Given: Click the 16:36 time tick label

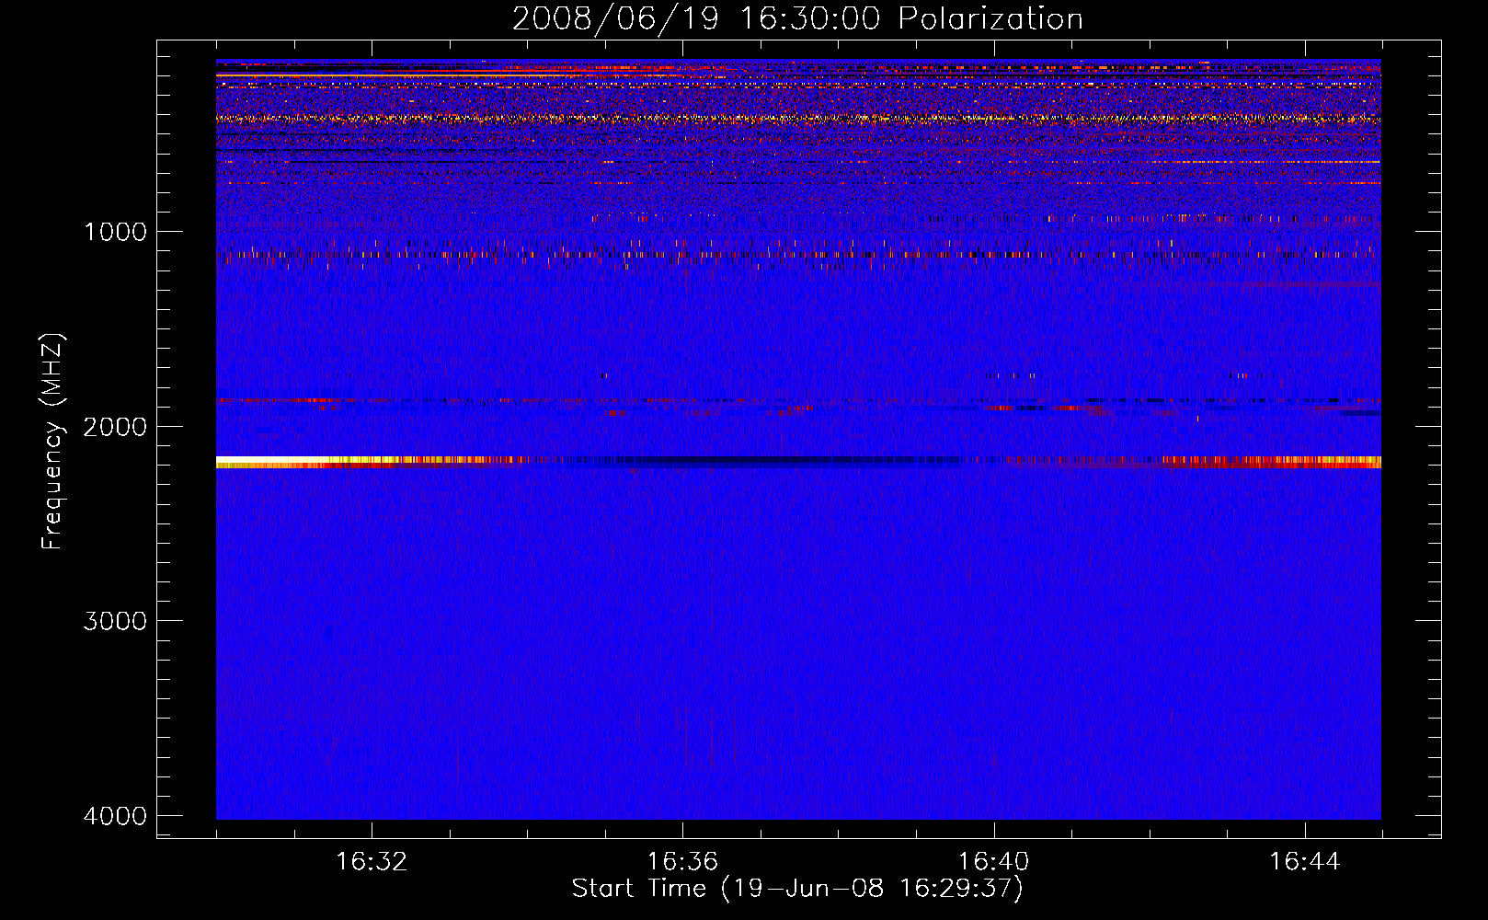Looking at the screenshot, I should point(682,862).
